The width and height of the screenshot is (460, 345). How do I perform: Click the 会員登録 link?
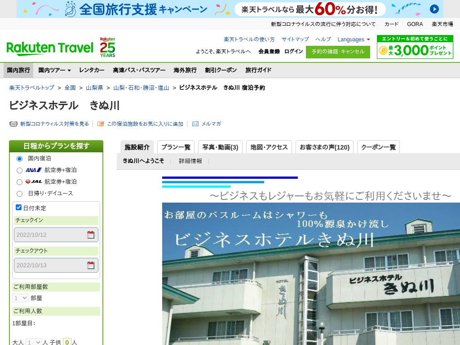coord(269,51)
